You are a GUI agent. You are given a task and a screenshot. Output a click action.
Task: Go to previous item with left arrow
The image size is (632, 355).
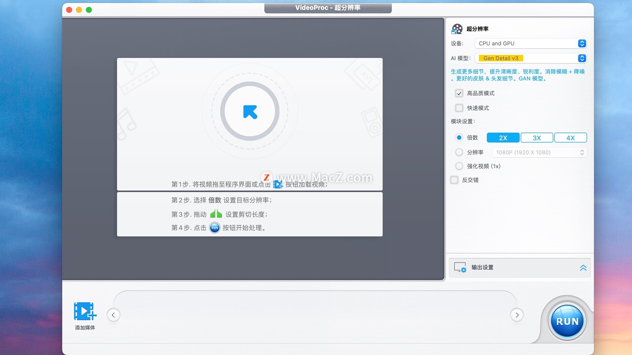click(114, 315)
